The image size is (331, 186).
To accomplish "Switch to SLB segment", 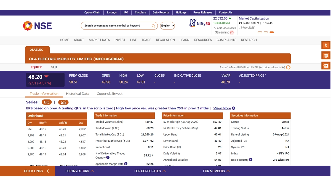I will coord(54,67).
